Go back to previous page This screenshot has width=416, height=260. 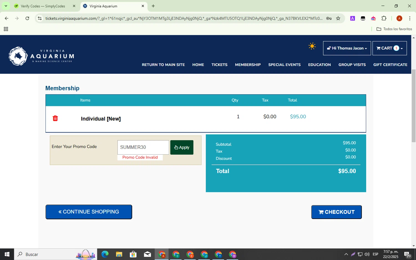pyautogui.click(x=6, y=18)
